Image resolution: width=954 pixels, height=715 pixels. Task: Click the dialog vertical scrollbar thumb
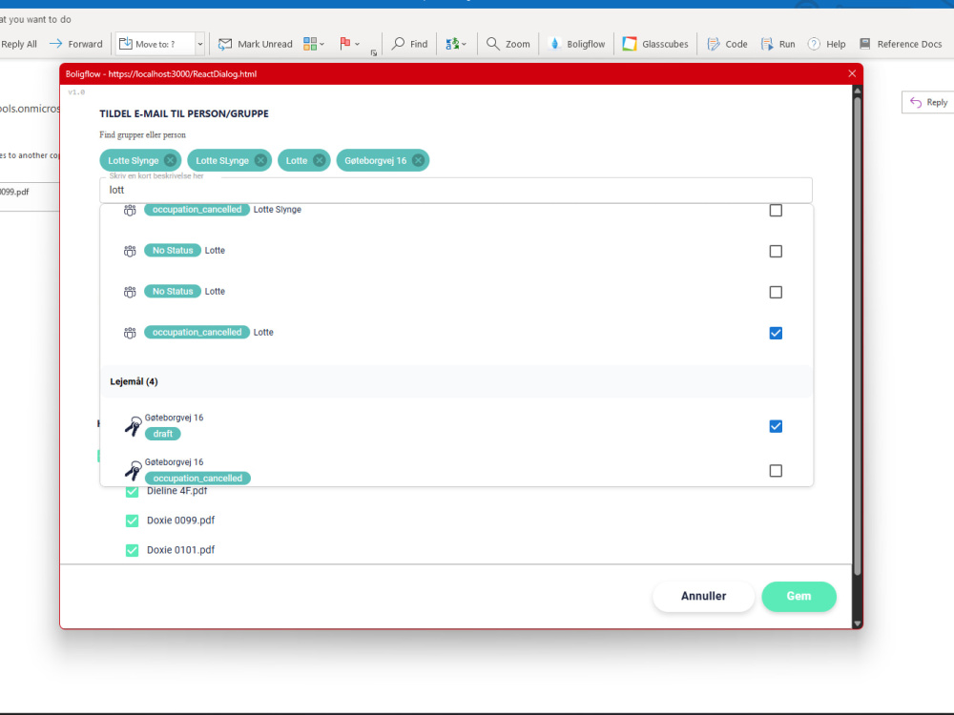[858, 336]
